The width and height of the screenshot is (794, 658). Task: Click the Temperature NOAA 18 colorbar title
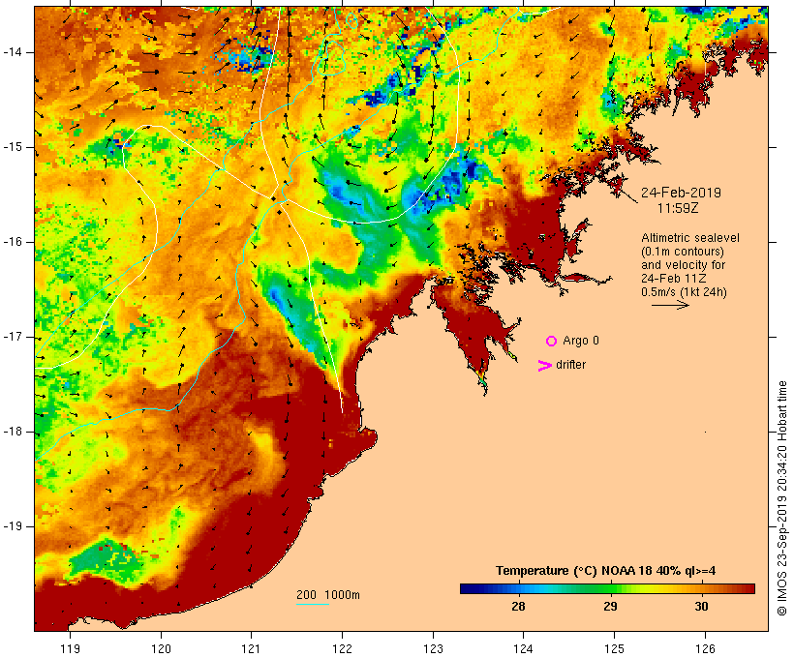click(605, 571)
